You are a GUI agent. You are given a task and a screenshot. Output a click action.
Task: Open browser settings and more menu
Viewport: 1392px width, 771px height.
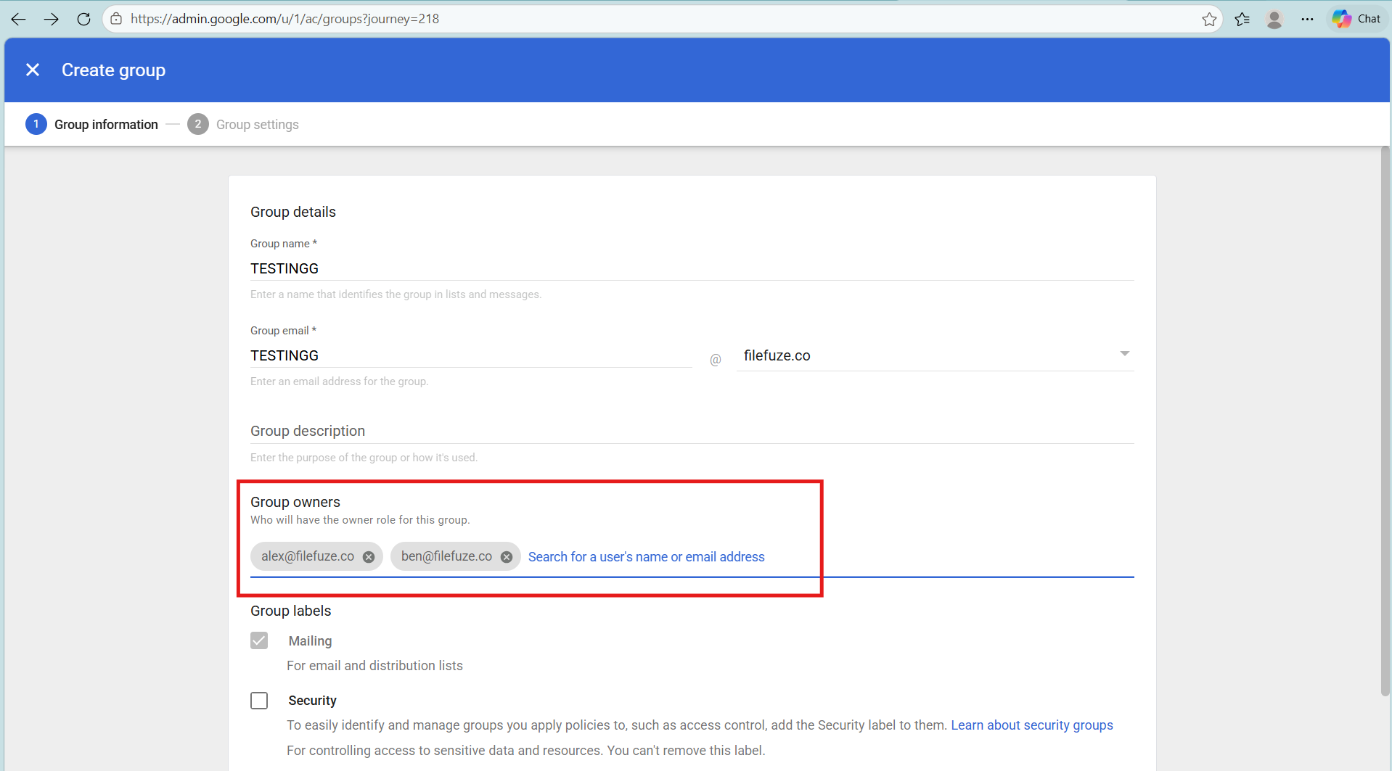pyautogui.click(x=1307, y=20)
